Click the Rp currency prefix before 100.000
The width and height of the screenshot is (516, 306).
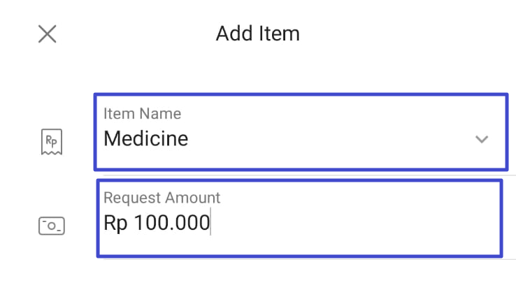[x=115, y=223]
